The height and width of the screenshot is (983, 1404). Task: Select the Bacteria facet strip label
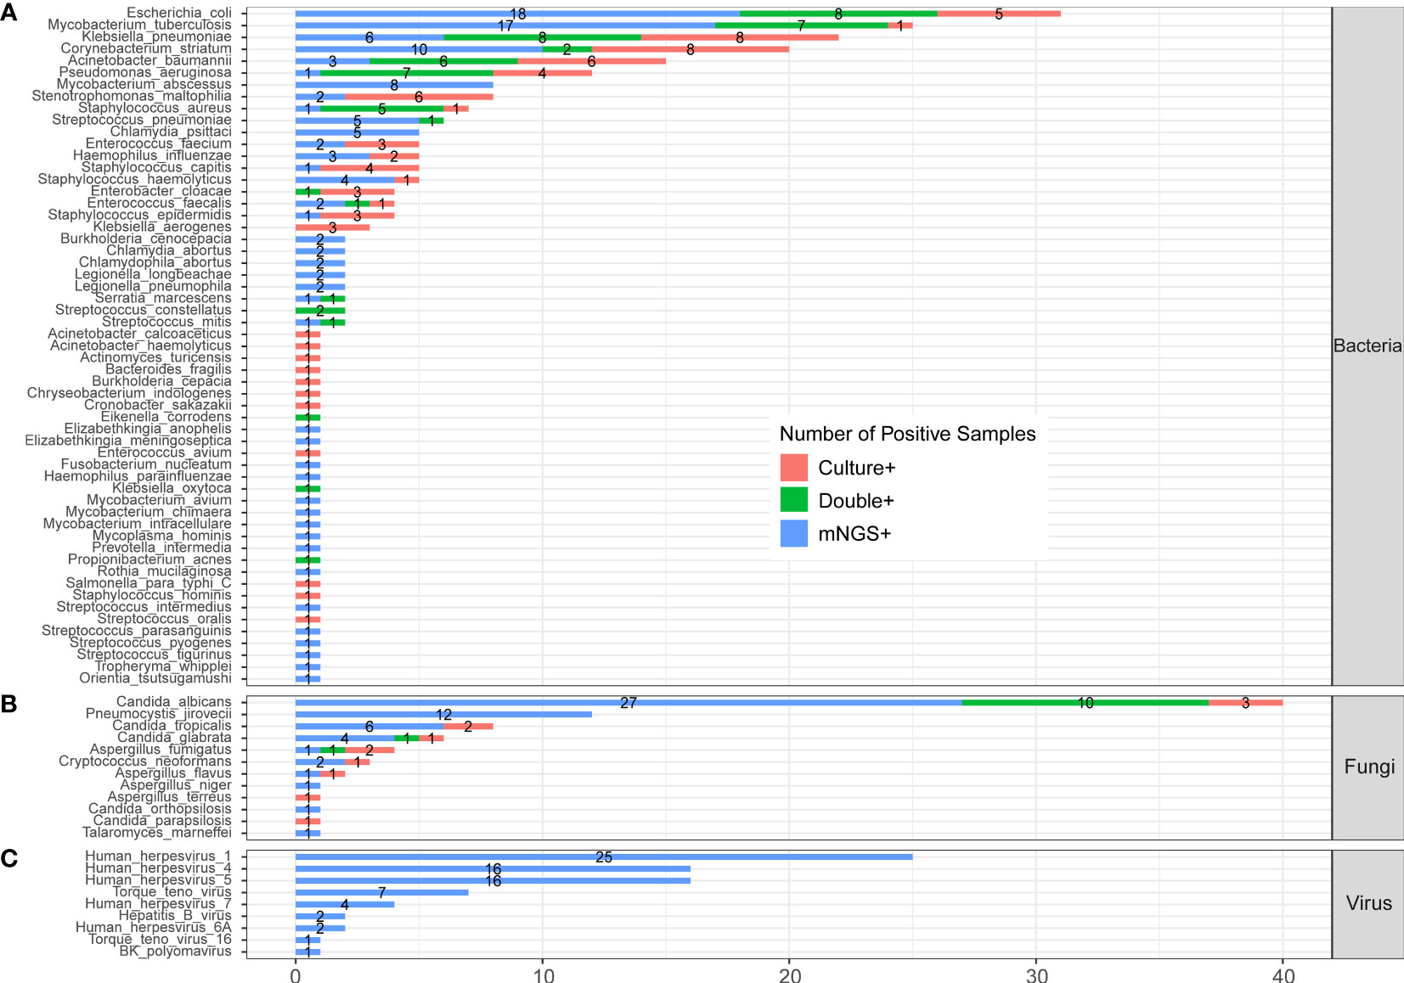click(x=1367, y=345)
